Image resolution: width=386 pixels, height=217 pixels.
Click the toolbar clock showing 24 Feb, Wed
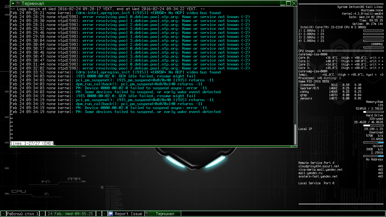[x=71, y=214]
